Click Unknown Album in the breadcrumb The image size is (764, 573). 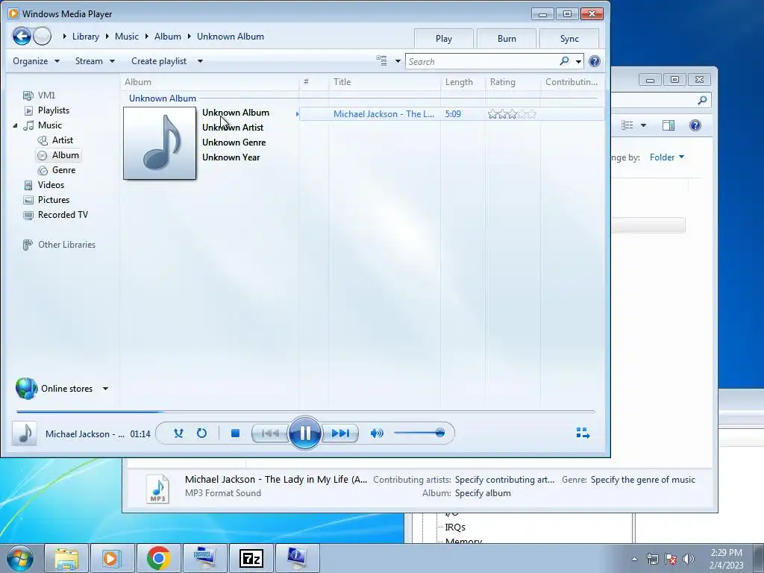[x=231, y=37]
